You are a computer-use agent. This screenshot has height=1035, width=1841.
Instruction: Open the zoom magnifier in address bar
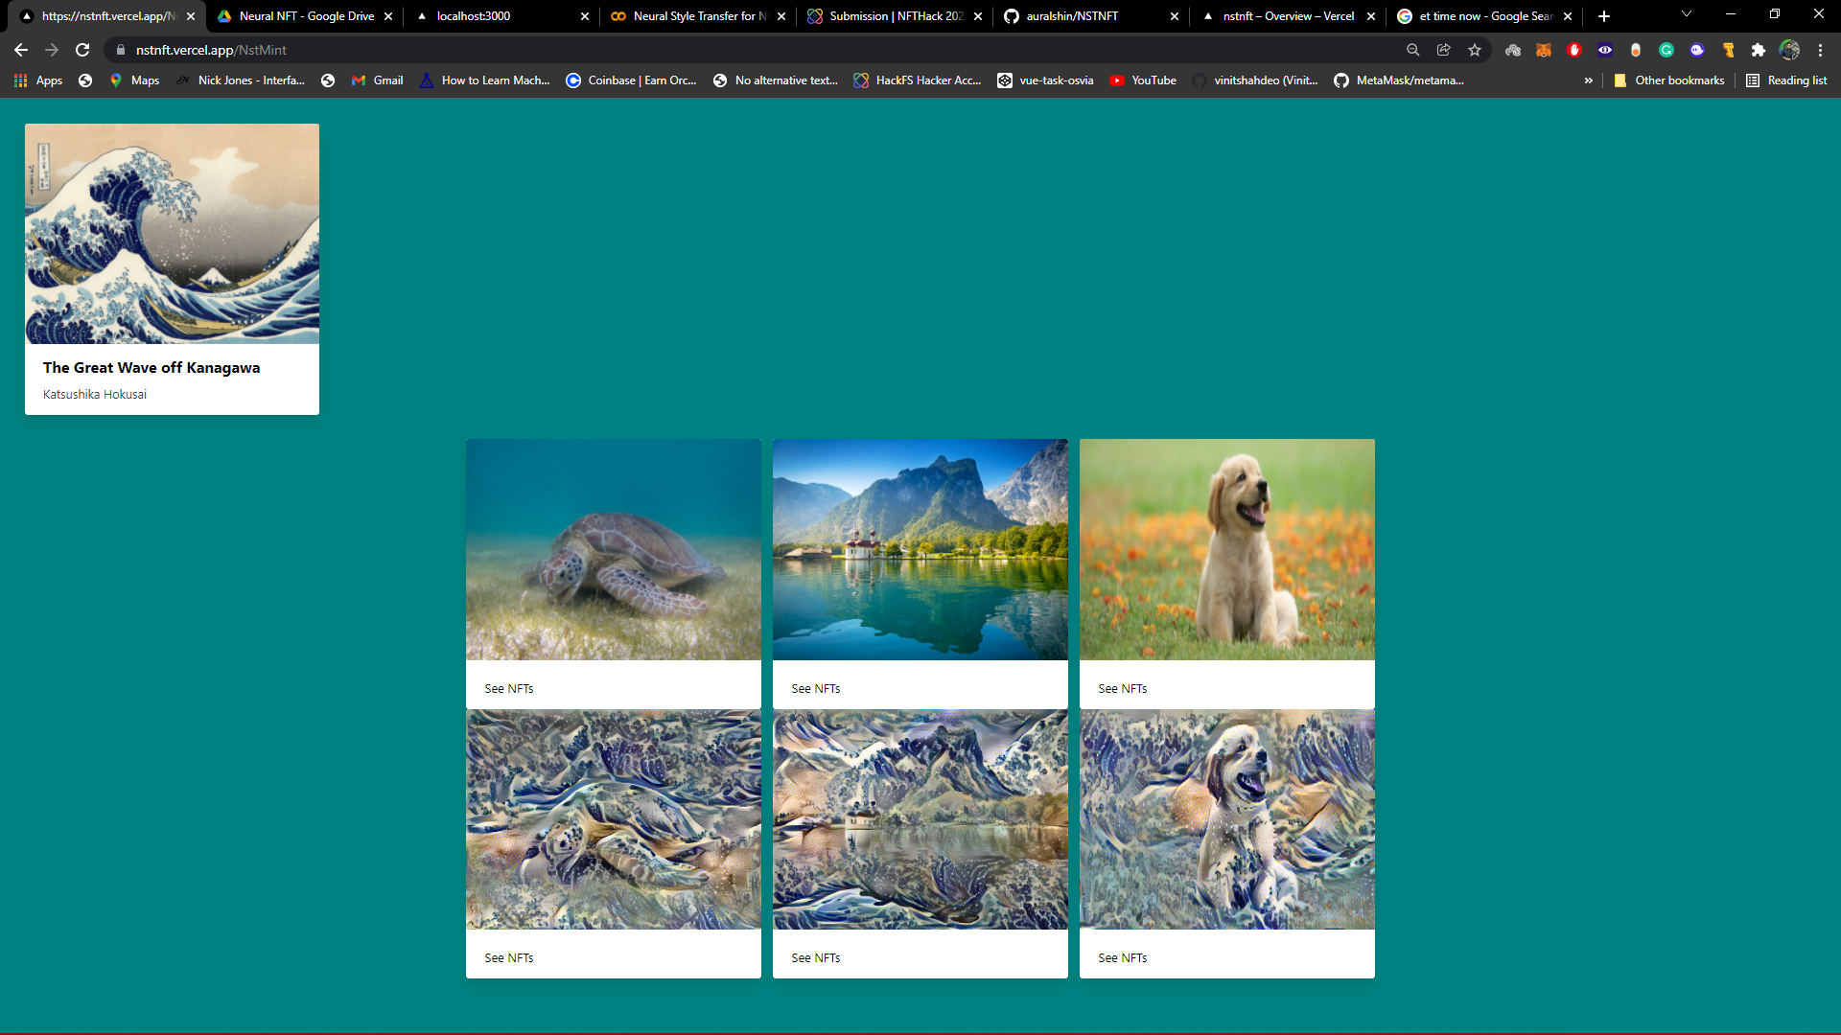(1412, 50)
